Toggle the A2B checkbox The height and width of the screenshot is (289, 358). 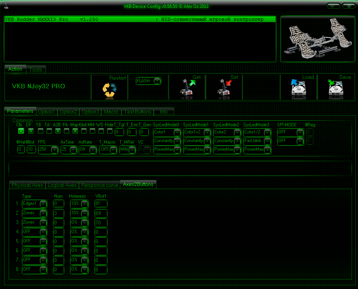[x=58, y=131]
